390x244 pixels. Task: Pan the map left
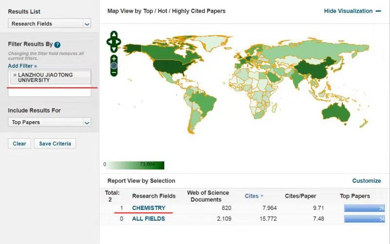[109, 42]
